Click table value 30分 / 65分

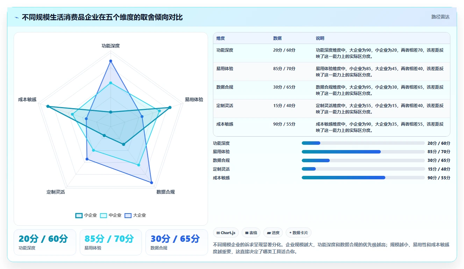click(x=284, y=87)
